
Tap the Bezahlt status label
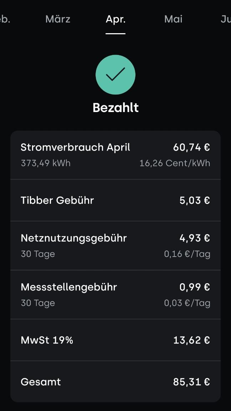115,108
